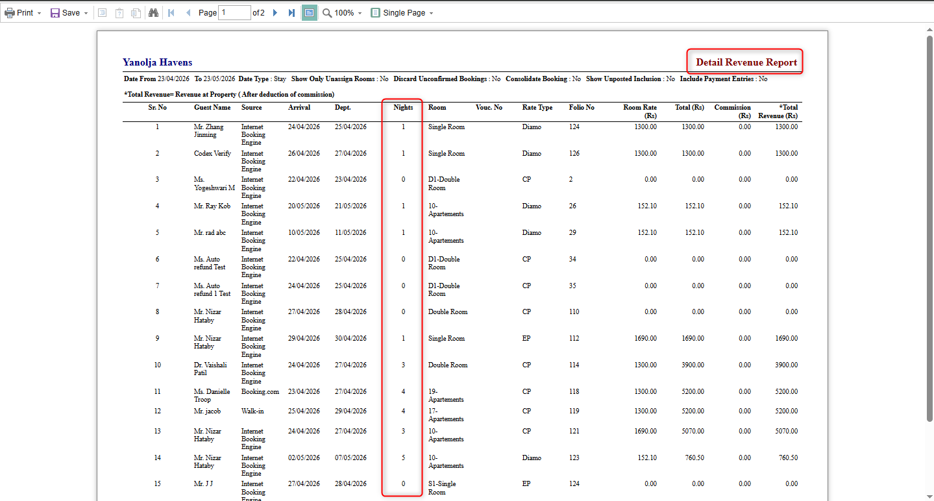This screenshot has width=934, height=501.
Task: Click the page number input field
Action: (x=234, y=12)
